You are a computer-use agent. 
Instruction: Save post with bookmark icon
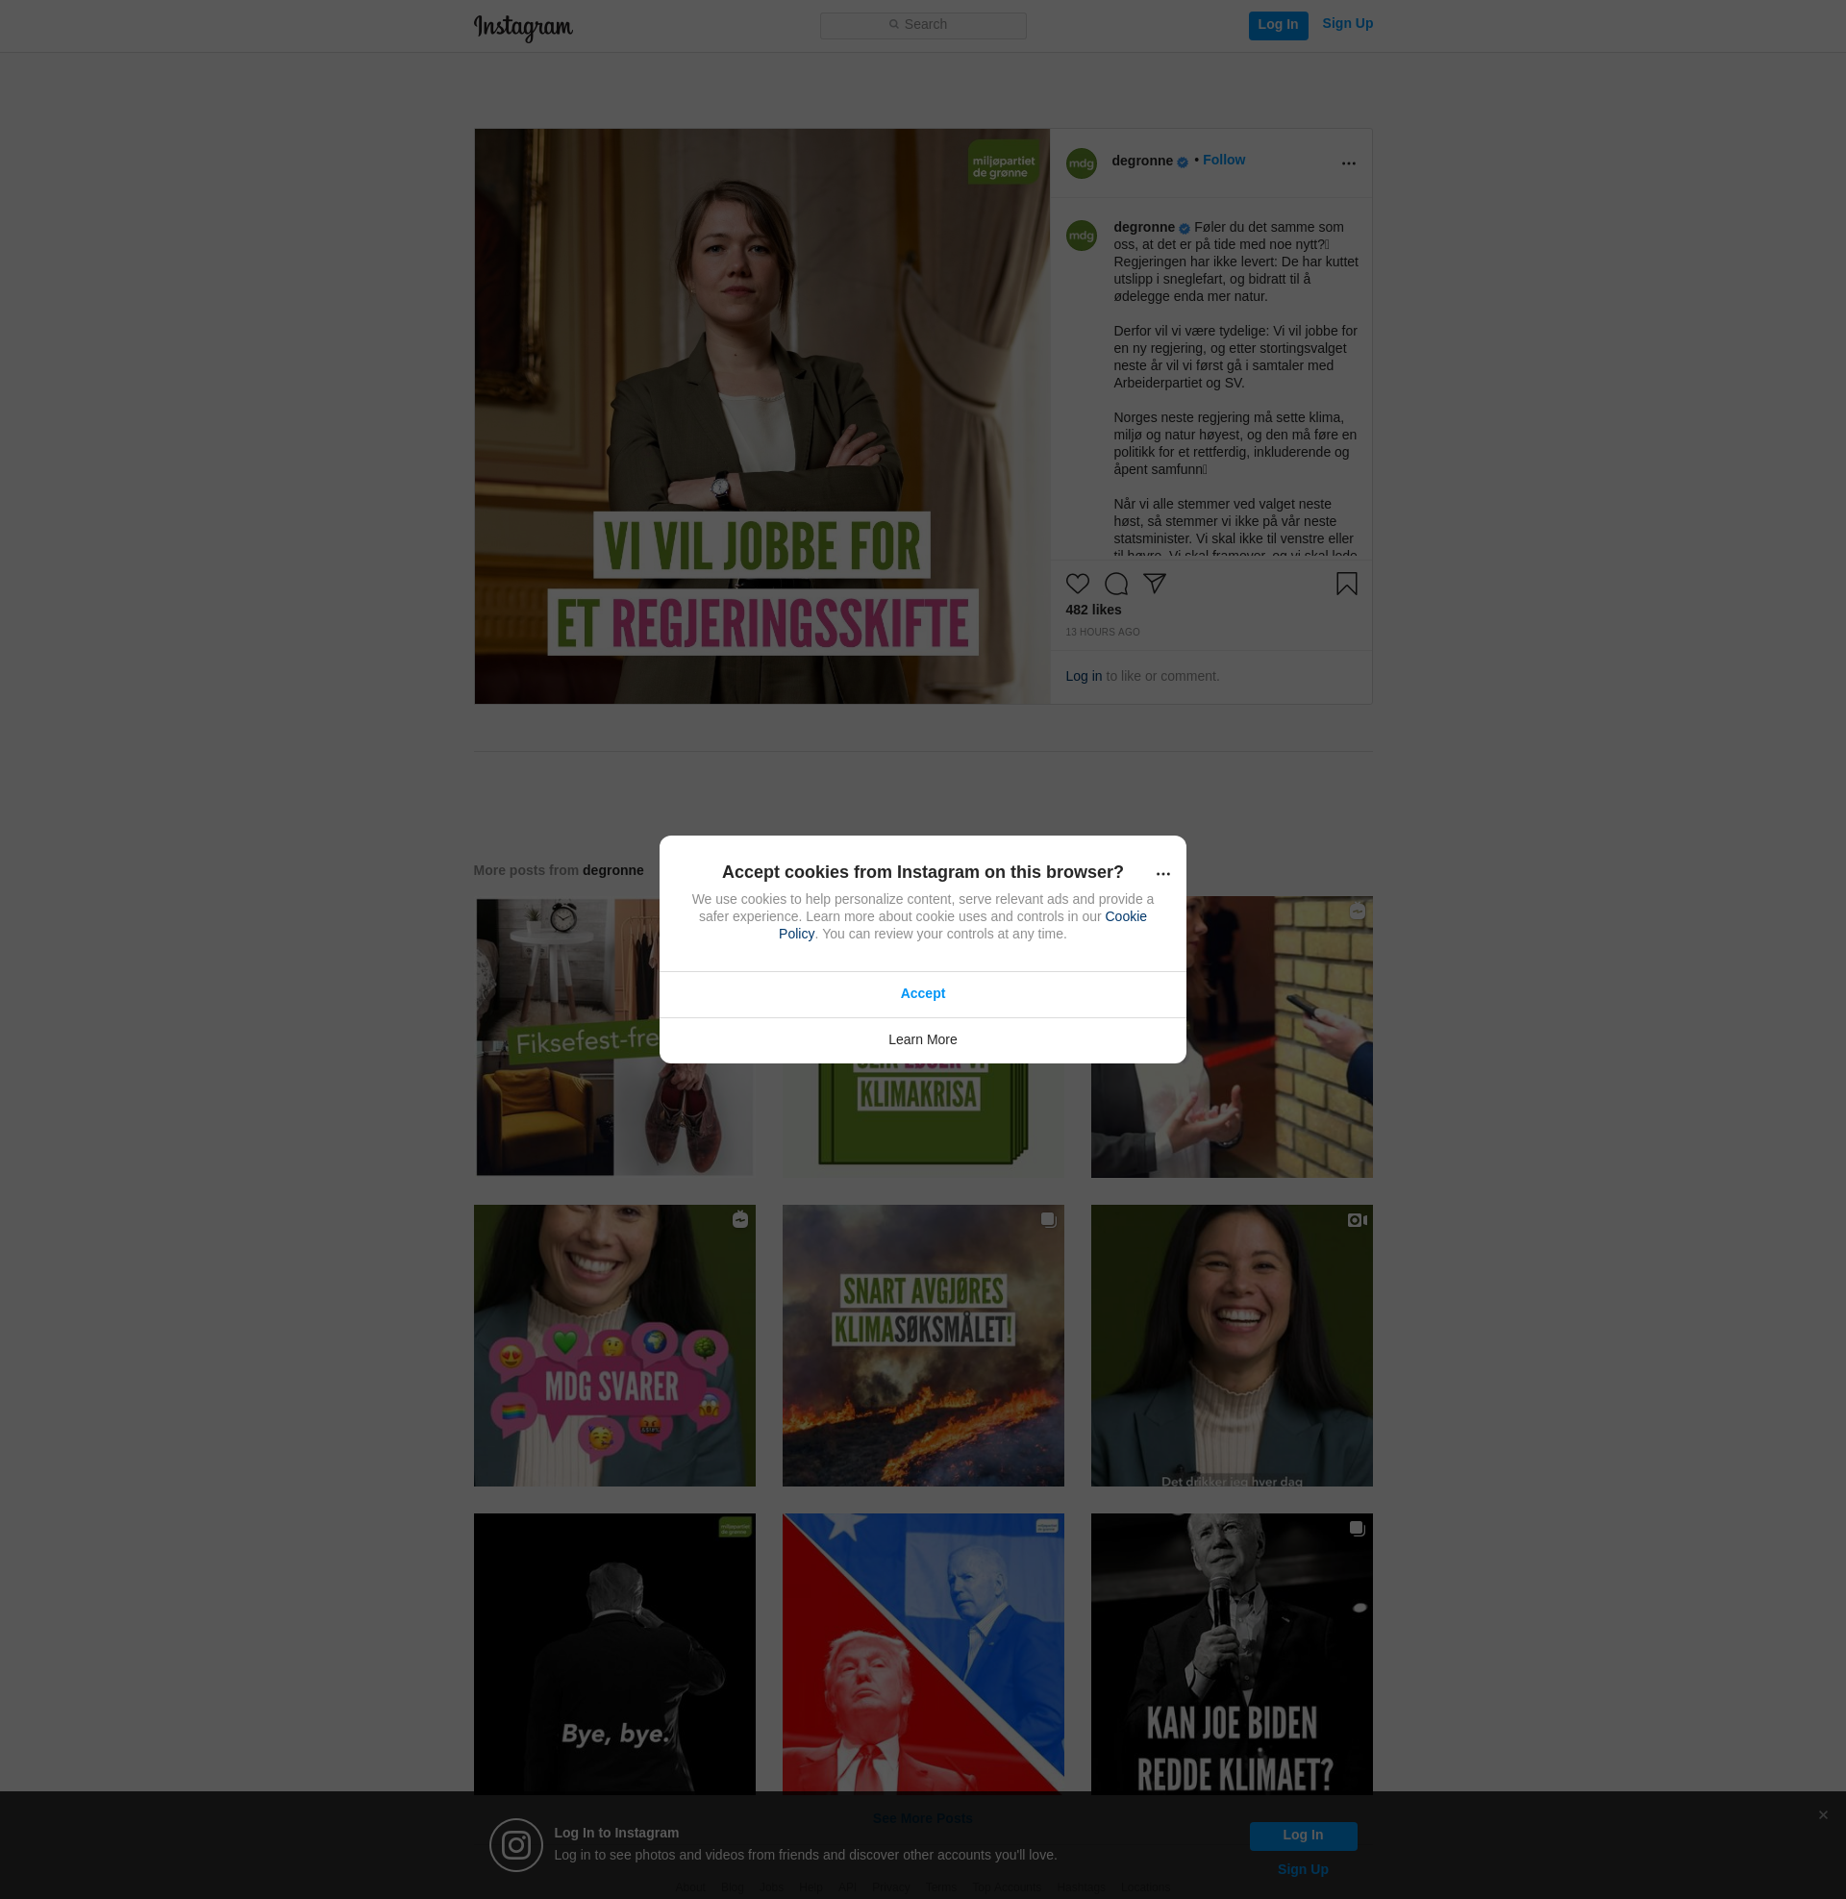coord(1346,584)
